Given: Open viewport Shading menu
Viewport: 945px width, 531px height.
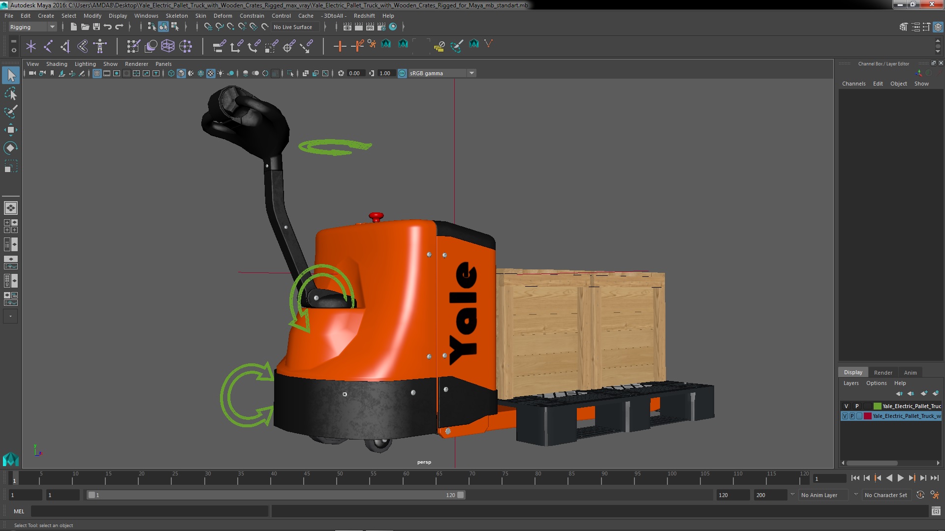Looking at the screenshot, I should (x=57, y=64).
